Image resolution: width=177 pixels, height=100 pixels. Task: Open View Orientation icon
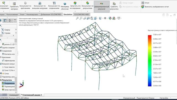95,18
